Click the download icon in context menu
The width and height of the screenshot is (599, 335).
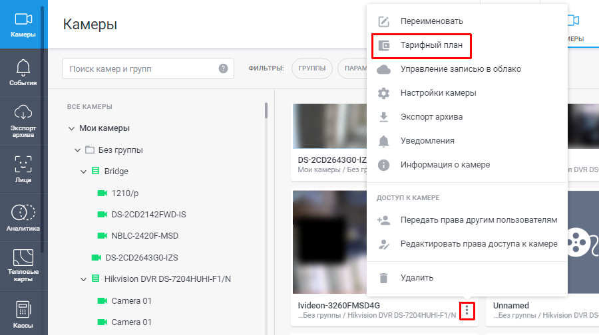pos(383,117)
